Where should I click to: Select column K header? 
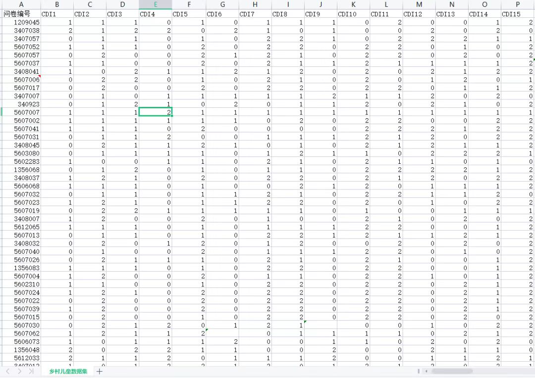pos(353,4)
